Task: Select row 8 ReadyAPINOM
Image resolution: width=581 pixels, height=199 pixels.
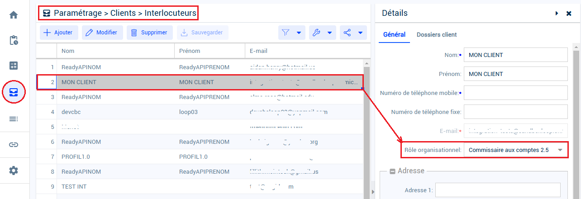Action: (200, 171)
